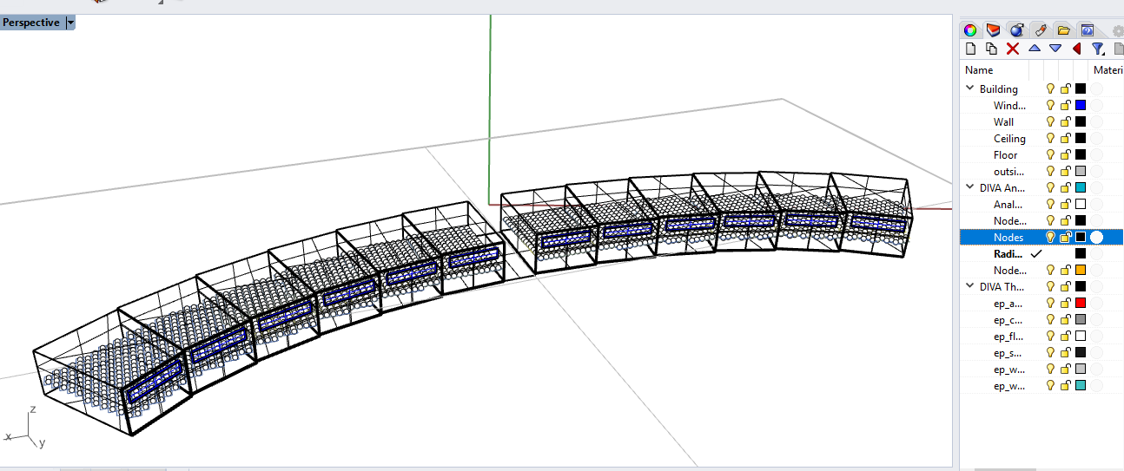Screen dimensions: 1124x471
Task: Toggle visibility bulb of Wall layer
Action: [1050, 121]
